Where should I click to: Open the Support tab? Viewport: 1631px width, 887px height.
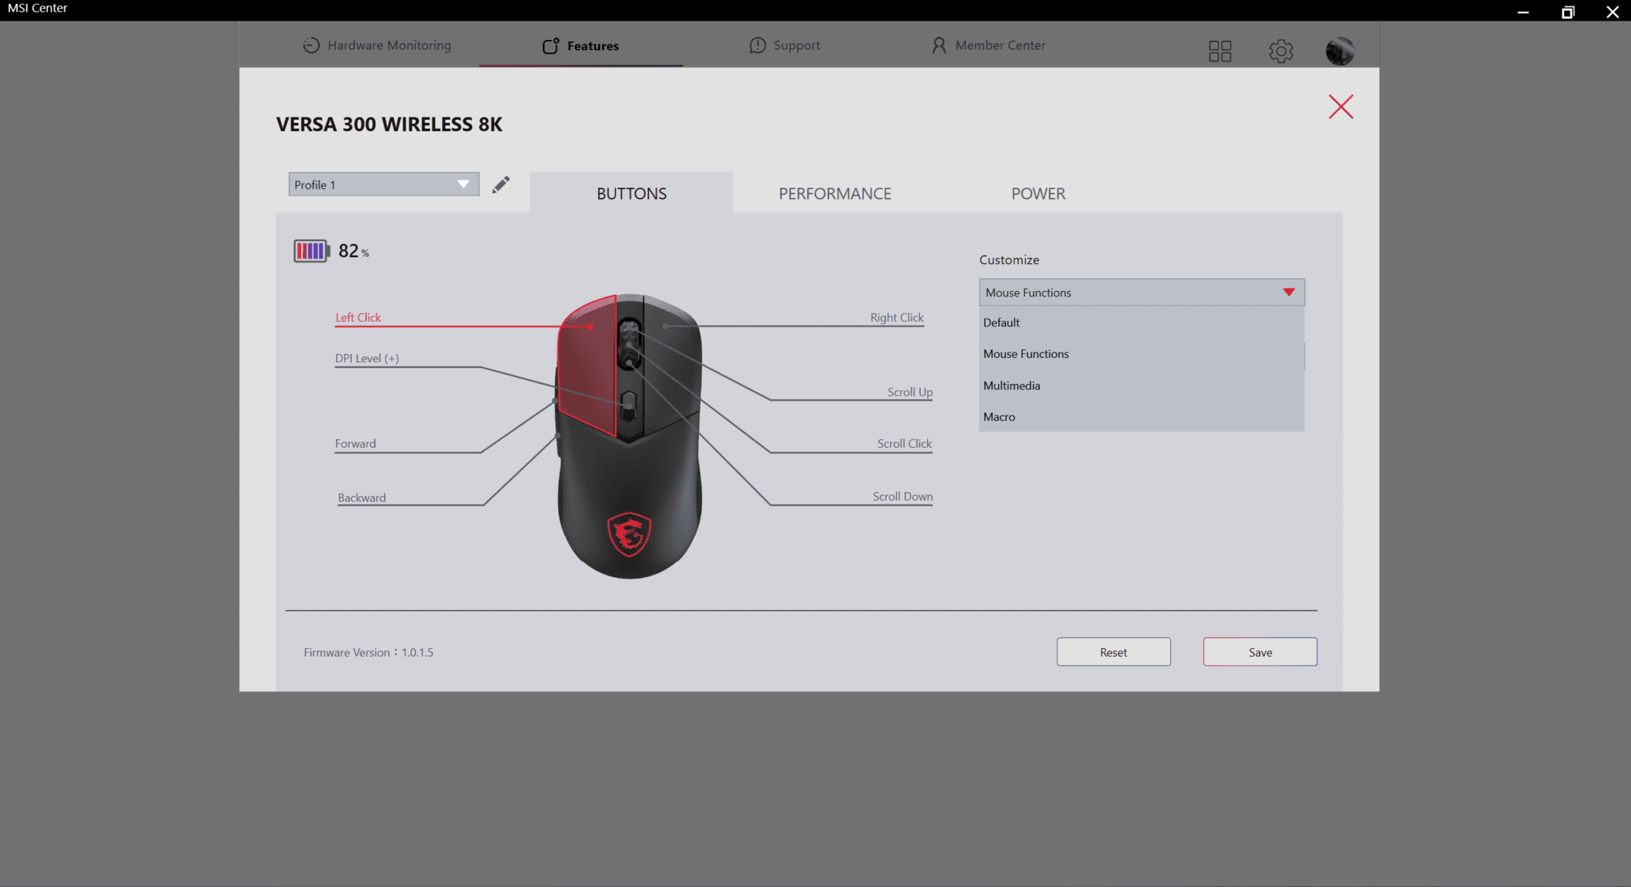(x=784, y=45)
